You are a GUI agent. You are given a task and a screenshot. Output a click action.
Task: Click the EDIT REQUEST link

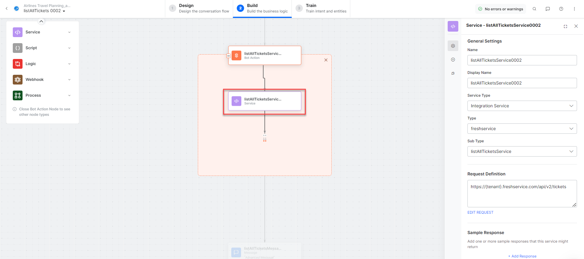coord(480,212)
